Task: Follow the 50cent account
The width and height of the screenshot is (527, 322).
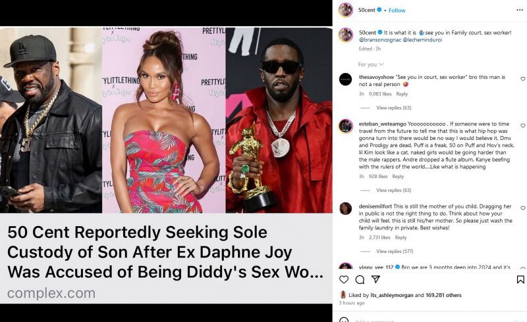Action: pyautogui.click(x=397, y=11)
